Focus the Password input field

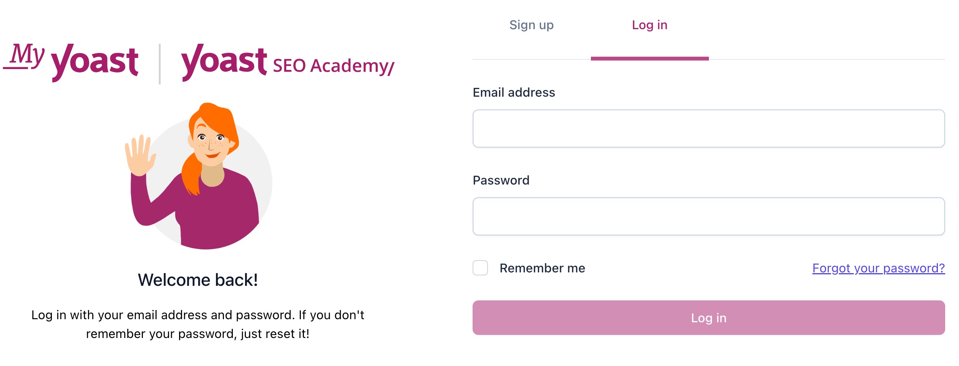click(x=708, y=216)
